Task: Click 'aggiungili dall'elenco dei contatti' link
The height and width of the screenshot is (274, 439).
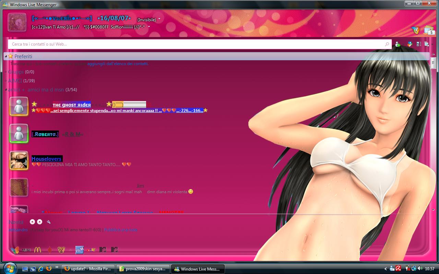Action: coord(118,64)
